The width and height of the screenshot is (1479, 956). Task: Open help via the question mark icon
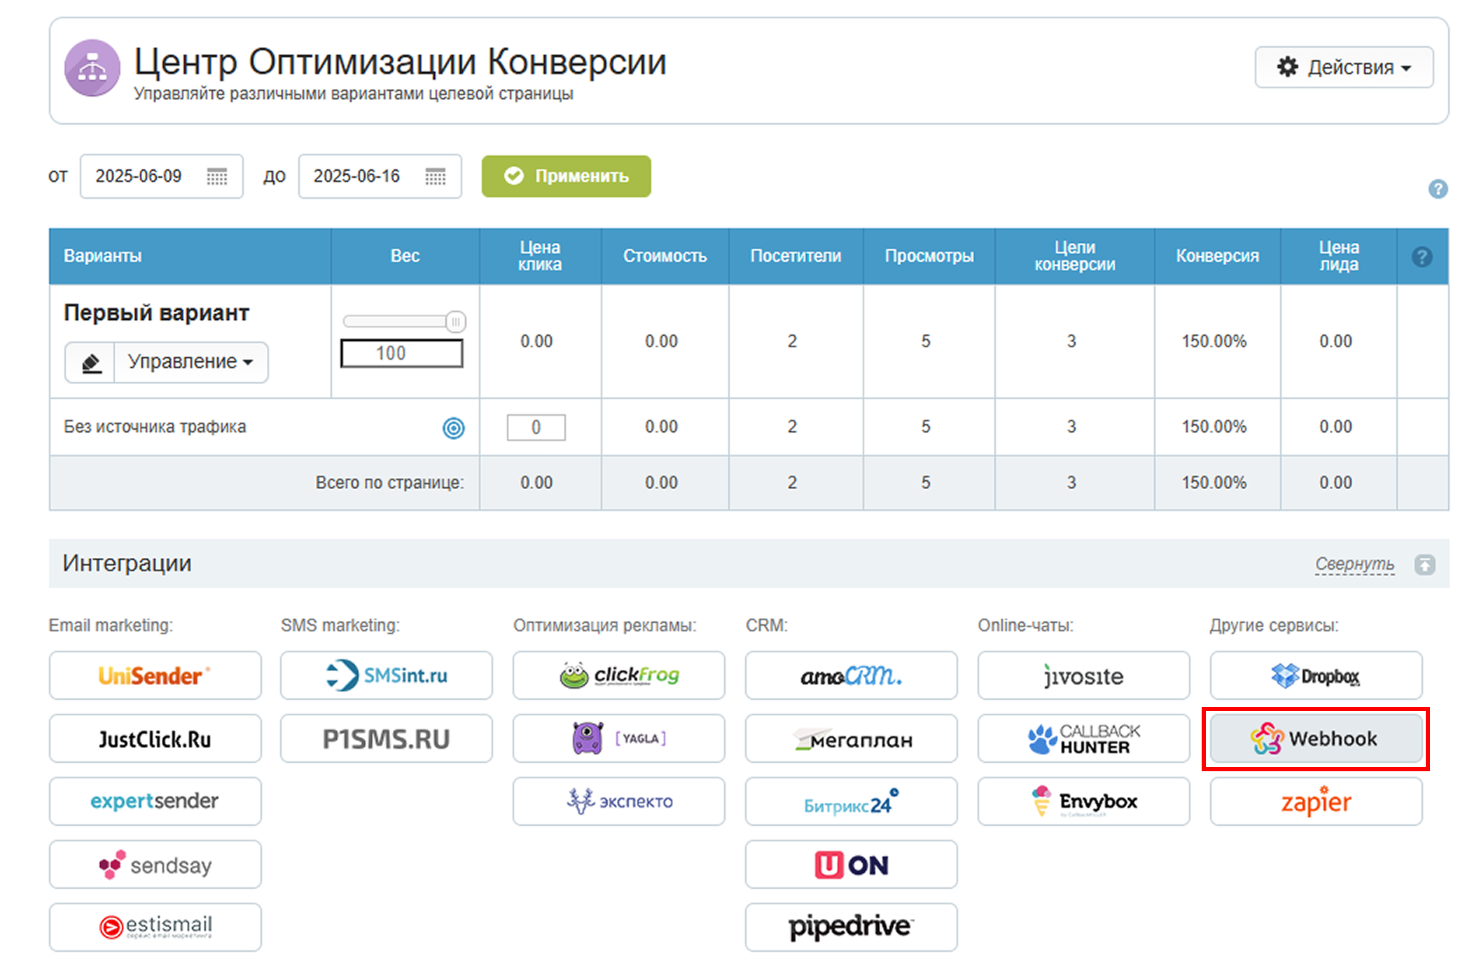1438,189
